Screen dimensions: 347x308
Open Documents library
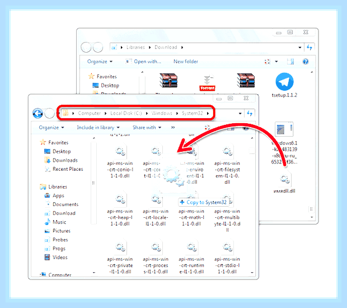coord(62,204)
